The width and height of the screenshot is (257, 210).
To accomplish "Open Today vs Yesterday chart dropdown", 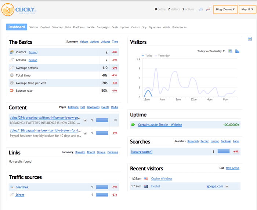I will pyautogui.click(x=211, y=51).
